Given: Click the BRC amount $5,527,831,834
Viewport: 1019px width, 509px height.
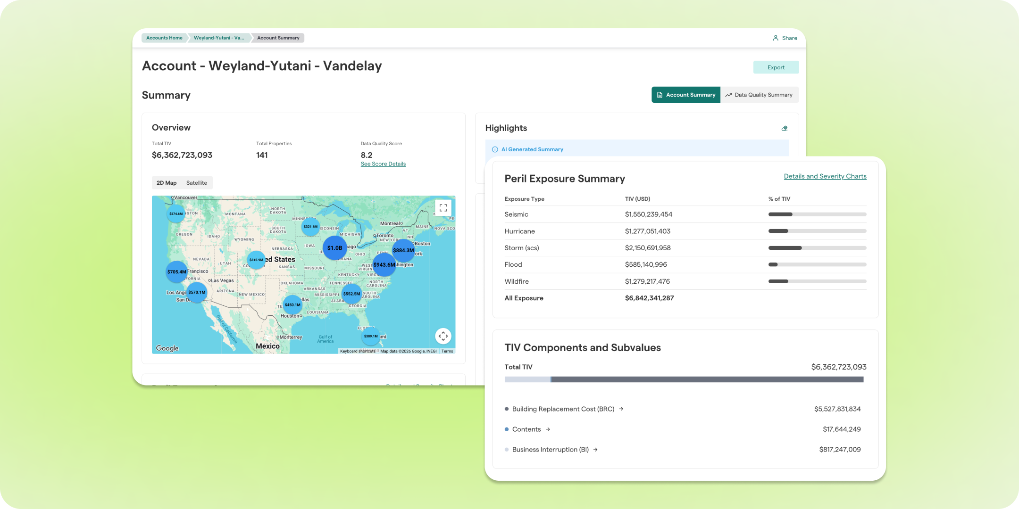Looking at the screenshot, I should click(x=837, y=409).
